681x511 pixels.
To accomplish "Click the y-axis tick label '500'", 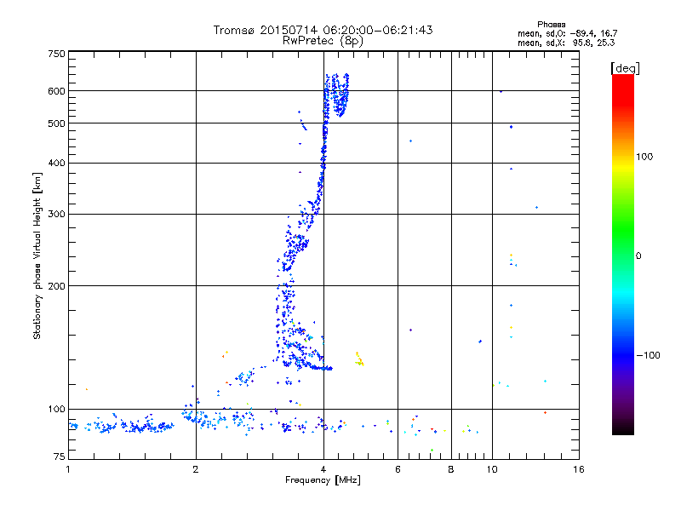I will [56, 123].
